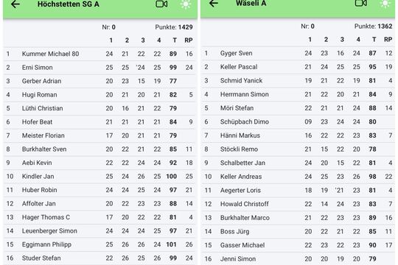398x265 pixels.
Task: Go back from Wäseli A screen
Action: 214,3
